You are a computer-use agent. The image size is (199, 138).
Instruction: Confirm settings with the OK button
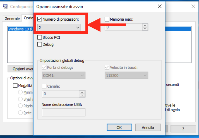[119, 127]
